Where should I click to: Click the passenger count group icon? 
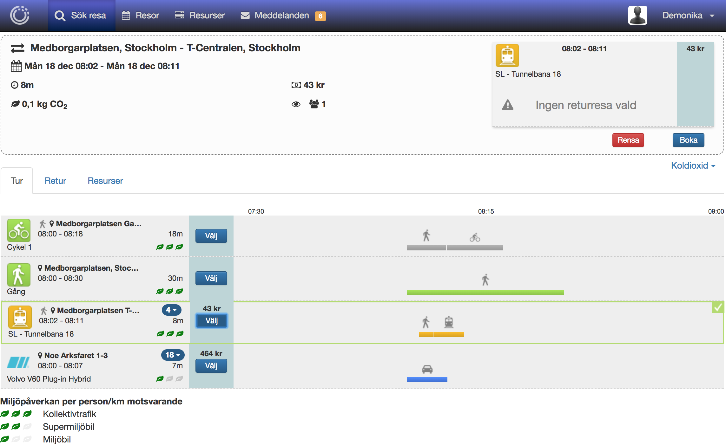pyautogui.click(x=314, y=104)
